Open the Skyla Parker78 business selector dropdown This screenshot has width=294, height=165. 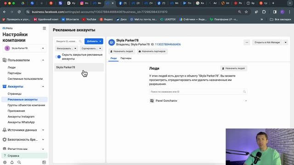pos(24,48)
